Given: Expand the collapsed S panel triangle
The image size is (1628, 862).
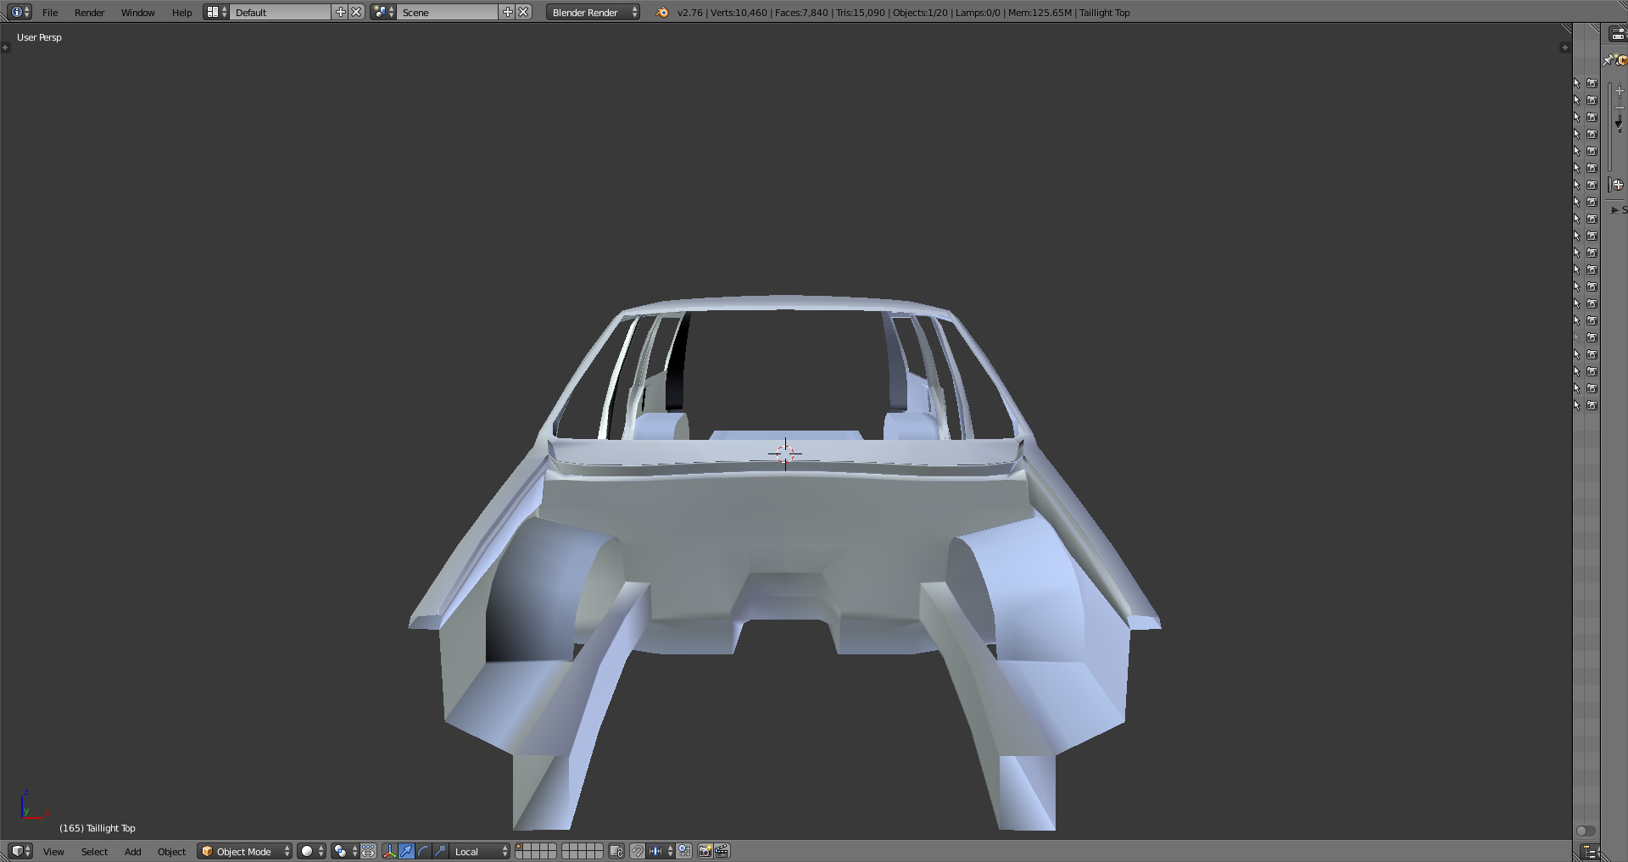Looking at the screenshot, I should pyautogui.click(x=1614, y=210).
